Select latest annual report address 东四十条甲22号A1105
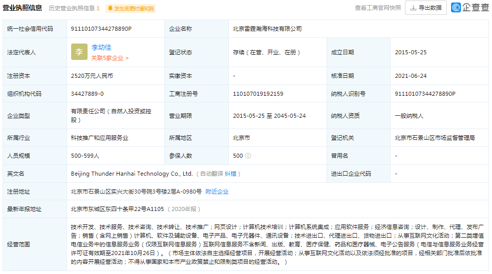Viewport: 492px width, 274px height. point(117,209)
